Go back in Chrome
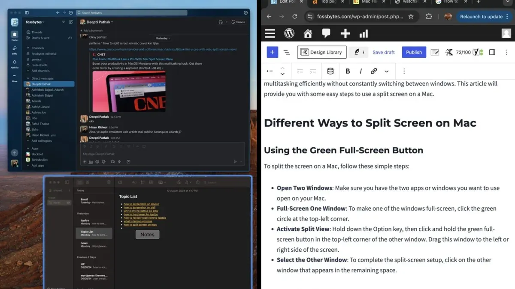The width and height of the screenshot is (515, 289). (269, 17)
